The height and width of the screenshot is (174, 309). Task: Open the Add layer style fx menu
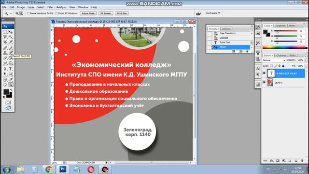(x=271, y=161)
